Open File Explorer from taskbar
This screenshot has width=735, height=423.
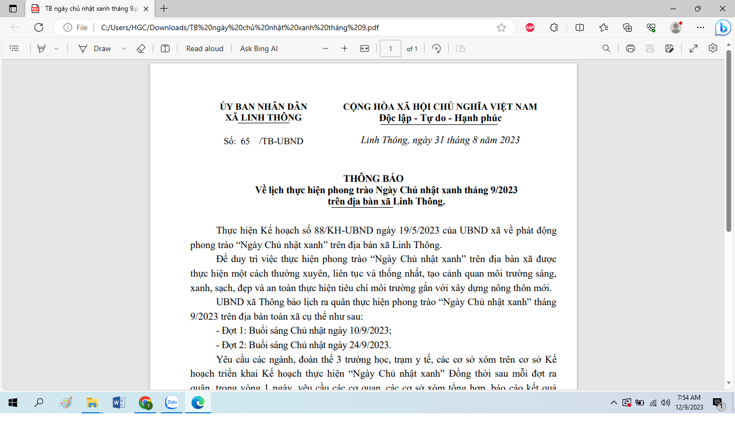pyautogui.click(x=93, y=402)
